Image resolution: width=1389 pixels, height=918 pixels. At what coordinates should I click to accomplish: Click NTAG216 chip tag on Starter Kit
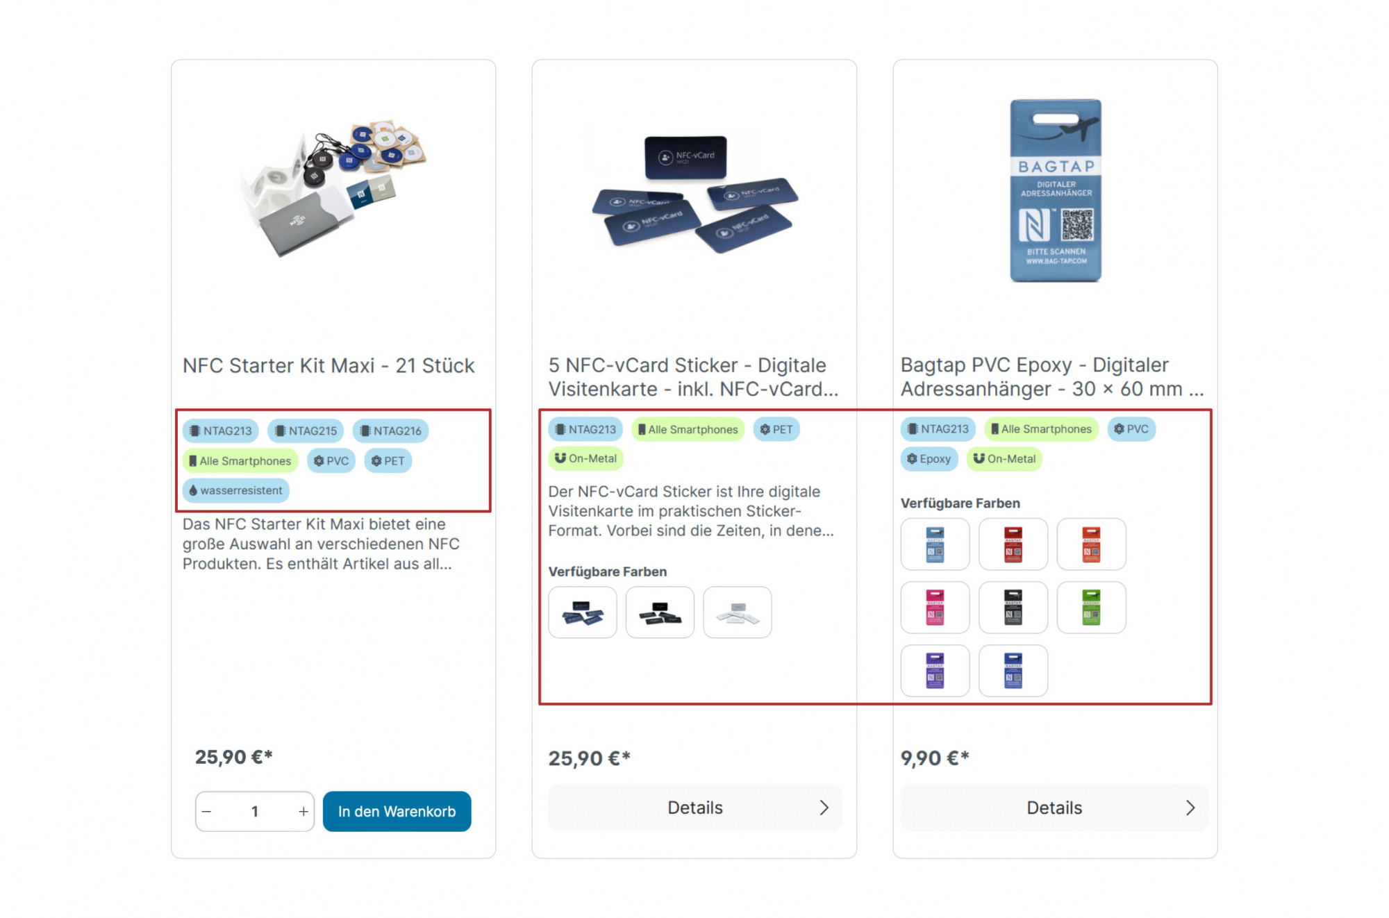click(x=390, y=431)
